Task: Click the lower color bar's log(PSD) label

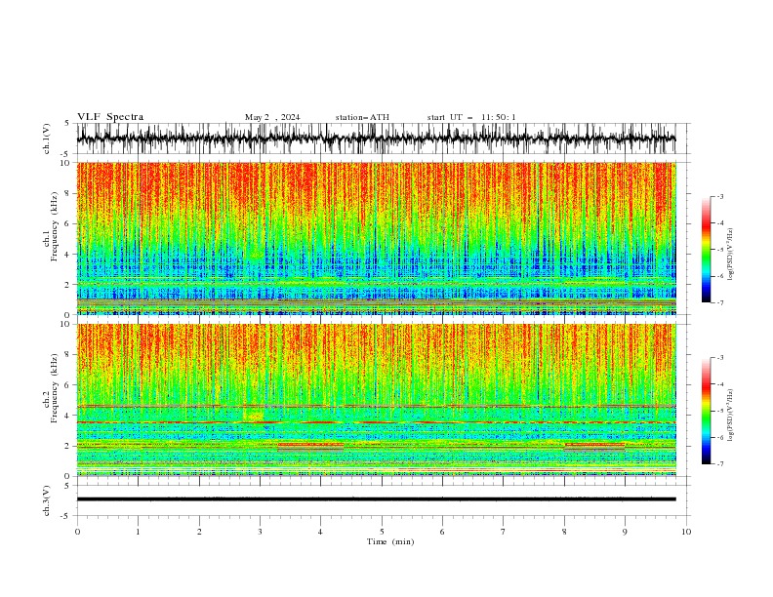Action: click(x=731, y=415)
